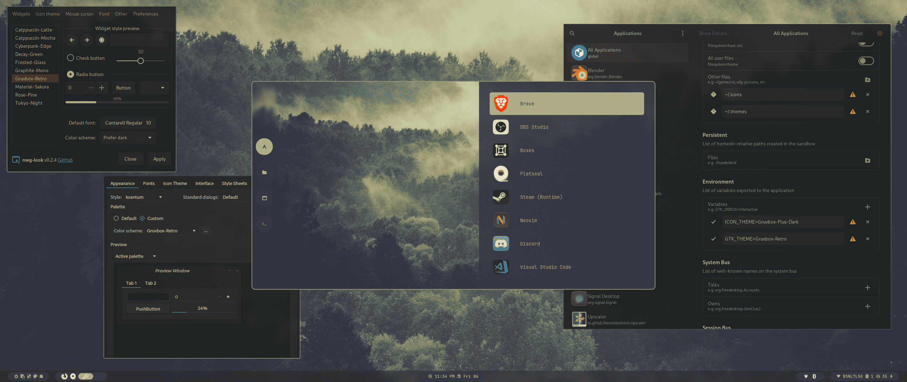Open the Prefer dark color scheme dropdown

pos(128,138)
